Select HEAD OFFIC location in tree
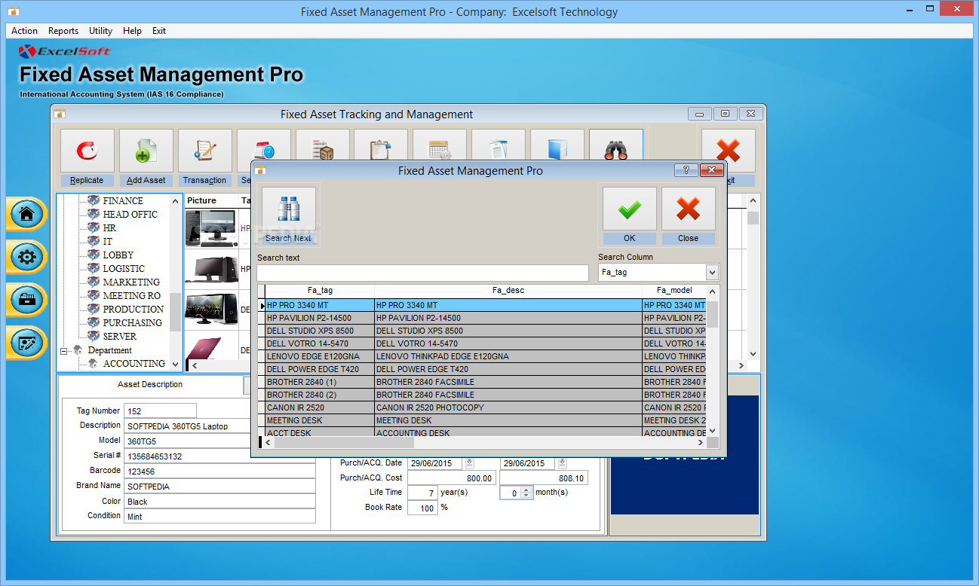The width and height of the screenshot is (979, 586). [x=130, y=215]
